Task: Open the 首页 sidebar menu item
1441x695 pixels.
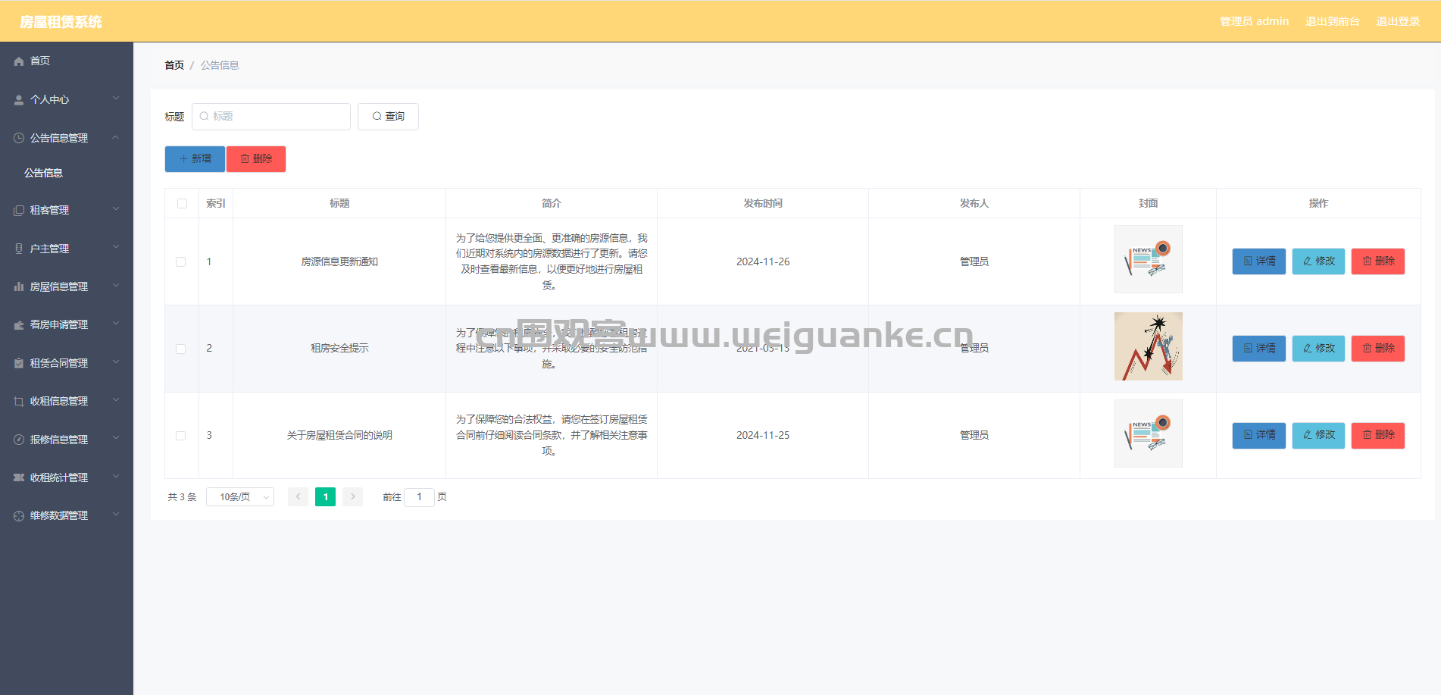Action: point(67,61)
